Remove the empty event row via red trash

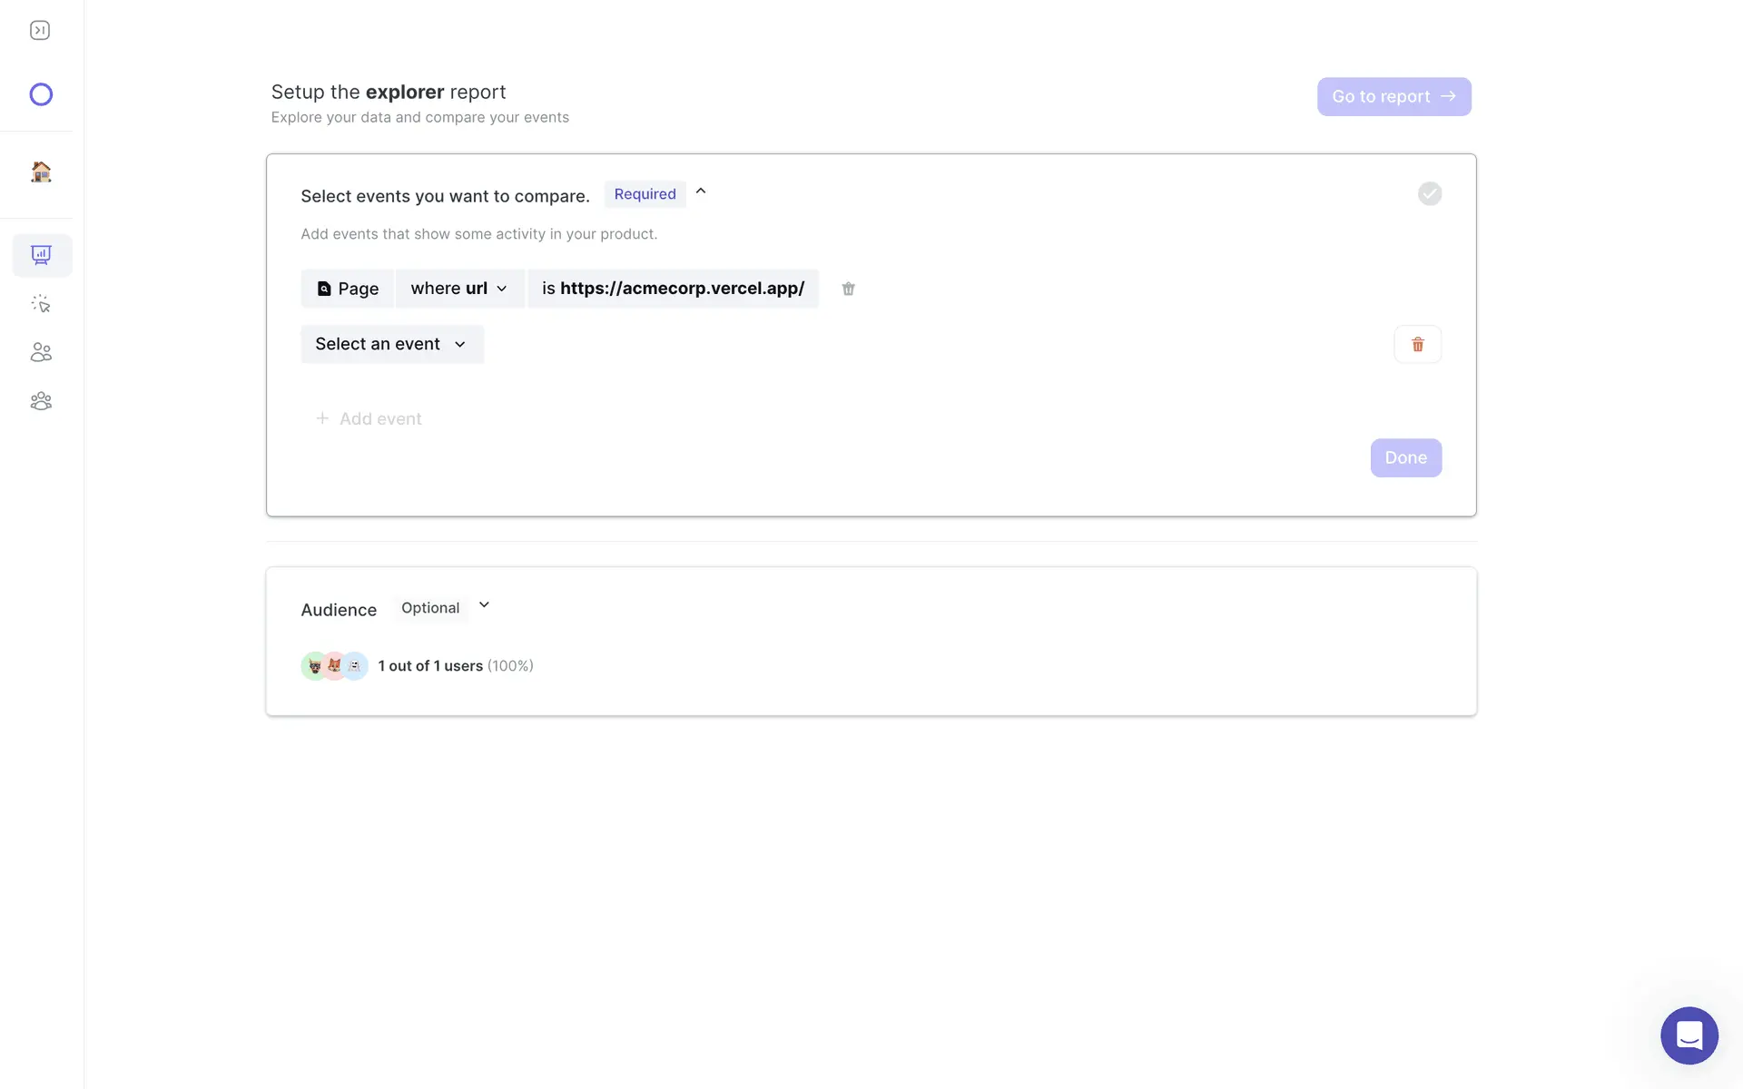tap(1417, 344)
